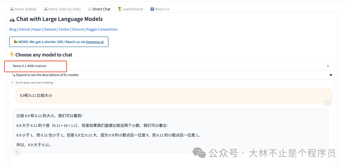
Task: Click the triangle arrow on model descriptions row
Action: [x=330, y=75]
